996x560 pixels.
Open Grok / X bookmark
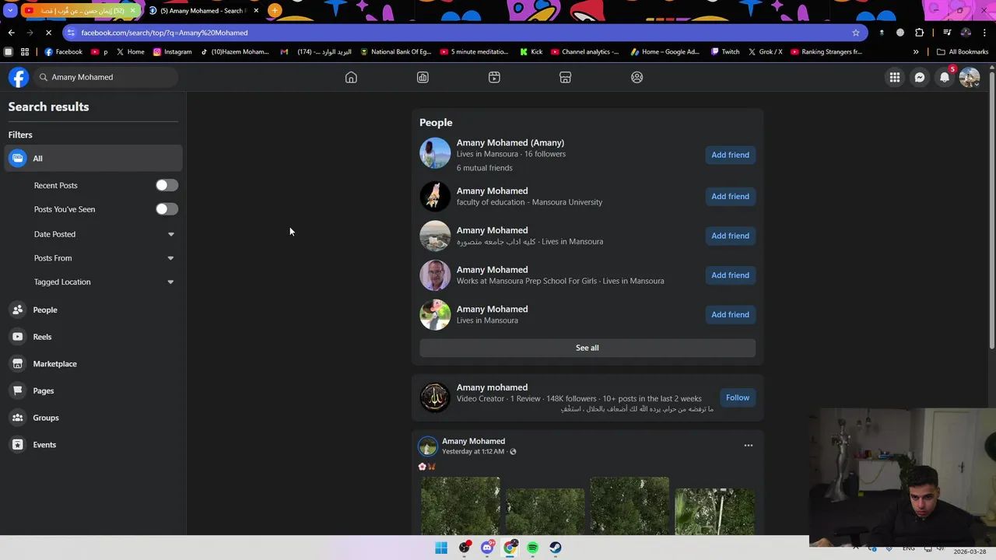765,52
